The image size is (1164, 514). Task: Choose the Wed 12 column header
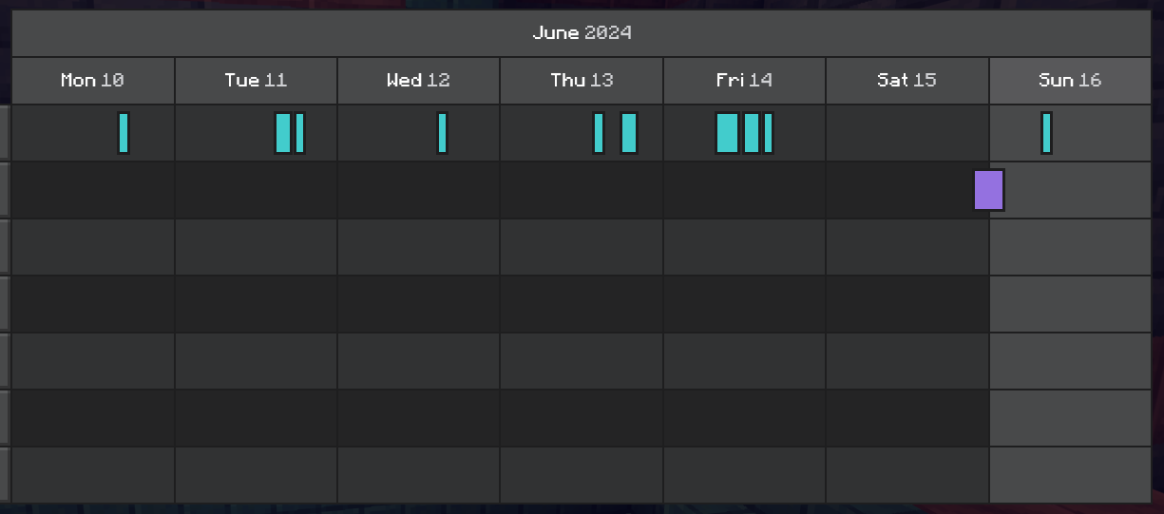[418, 81]
